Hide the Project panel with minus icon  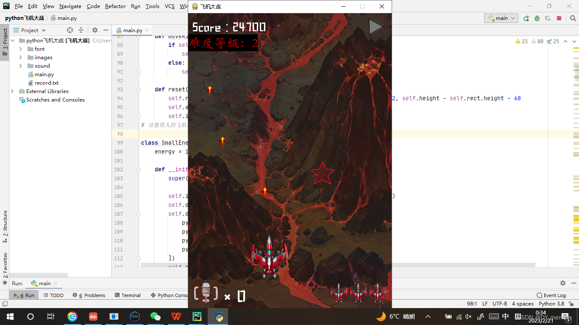[x=106, y=30]
